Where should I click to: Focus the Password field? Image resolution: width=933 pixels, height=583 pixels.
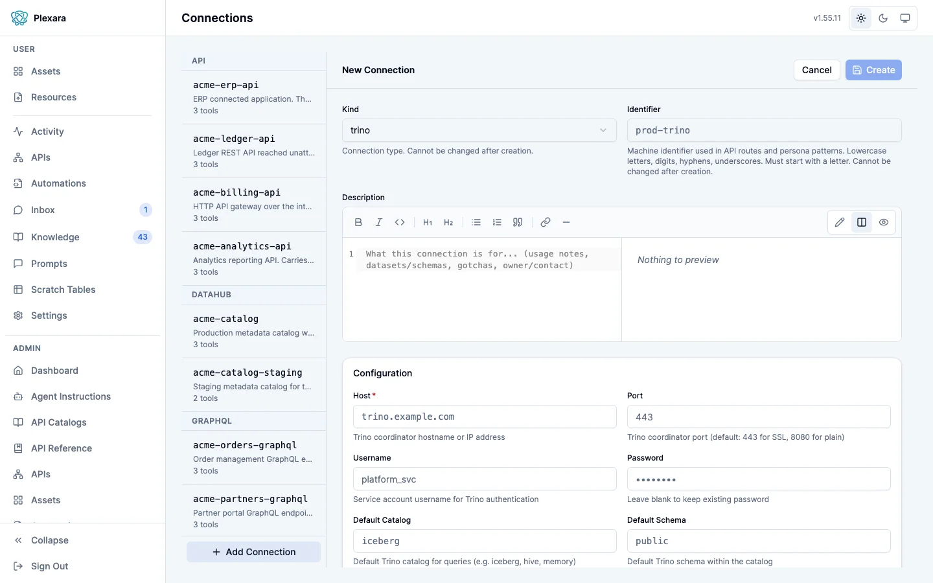pyautogui.click(x=759, y=479)
